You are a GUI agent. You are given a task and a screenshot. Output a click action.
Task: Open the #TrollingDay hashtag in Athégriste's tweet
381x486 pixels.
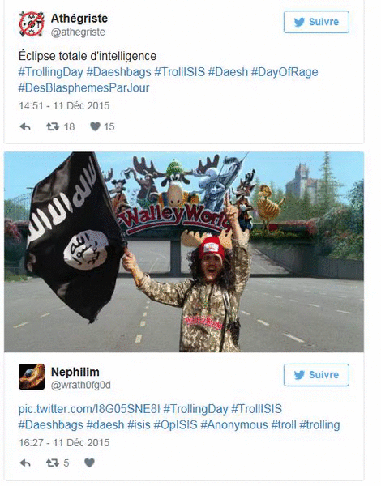50,72
